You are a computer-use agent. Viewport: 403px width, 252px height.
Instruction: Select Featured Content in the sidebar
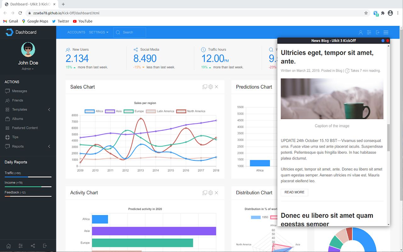pyautogui.click(x=25, y=128)
